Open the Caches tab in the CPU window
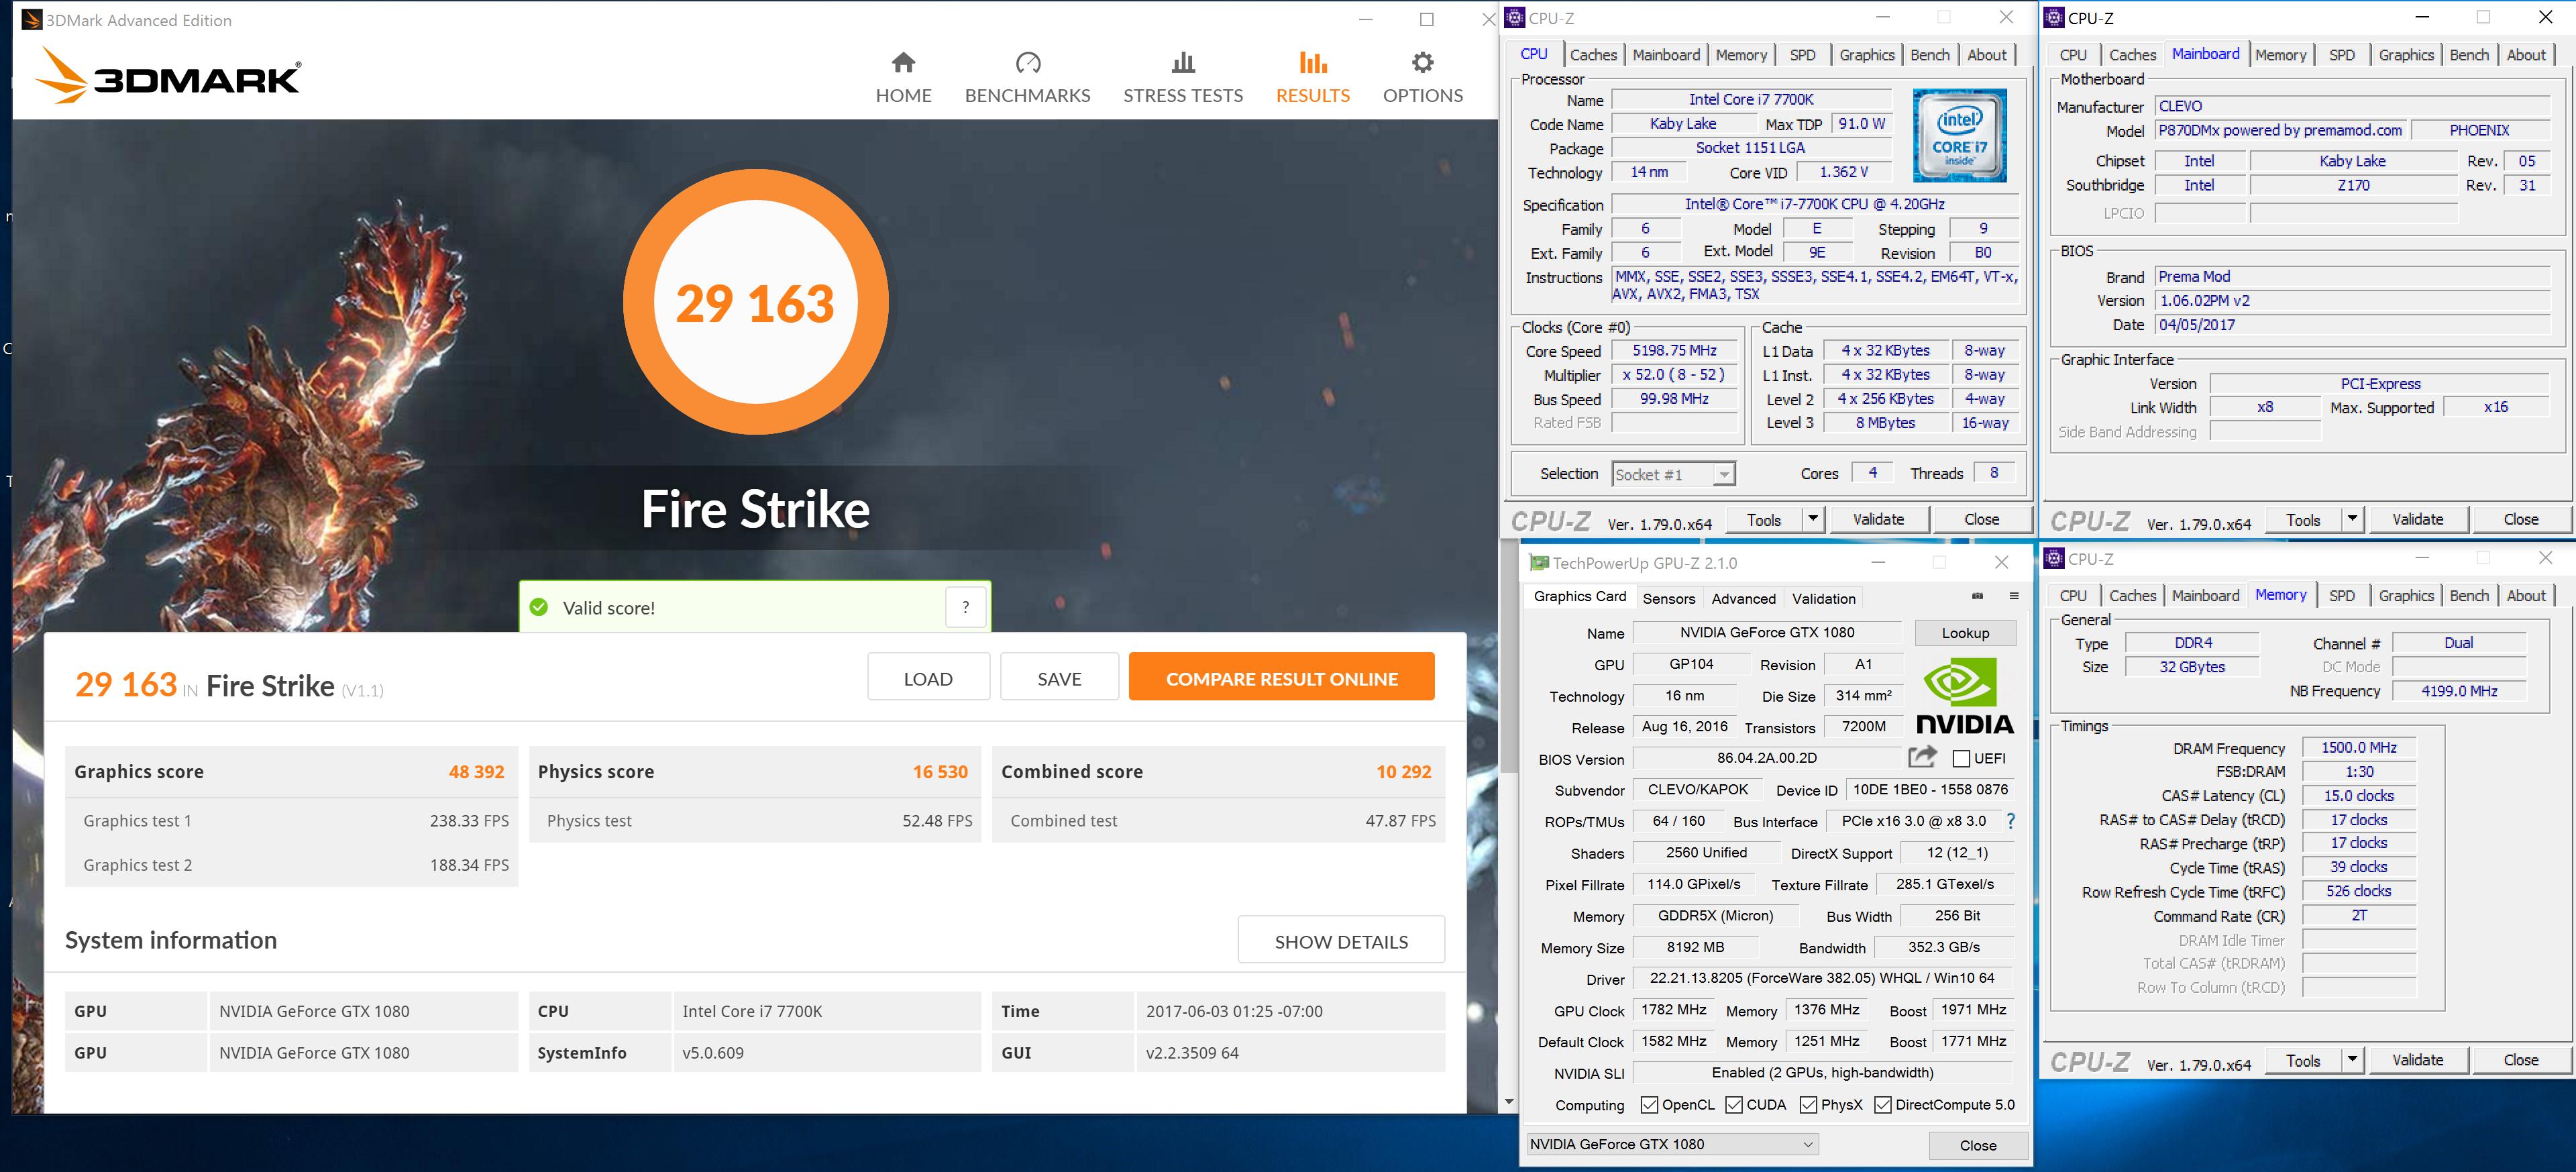Screen dimensions: 2576x1172 (x=1592, y=55)
